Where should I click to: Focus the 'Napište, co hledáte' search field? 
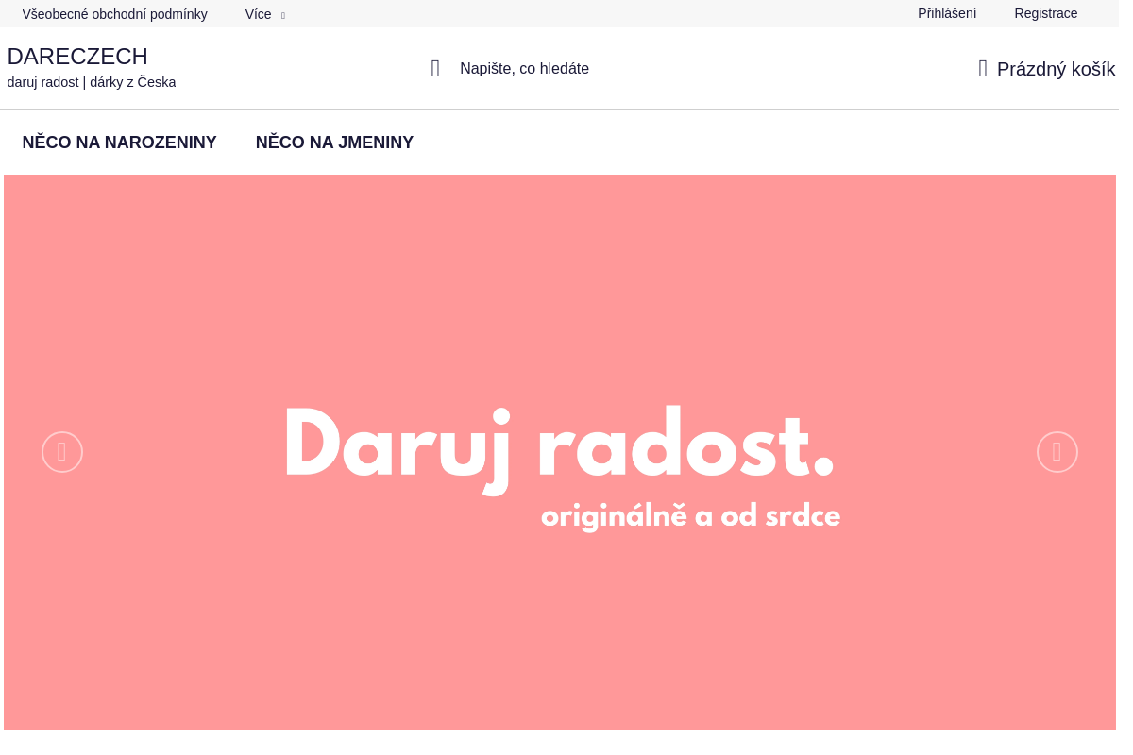pos(524,69)
